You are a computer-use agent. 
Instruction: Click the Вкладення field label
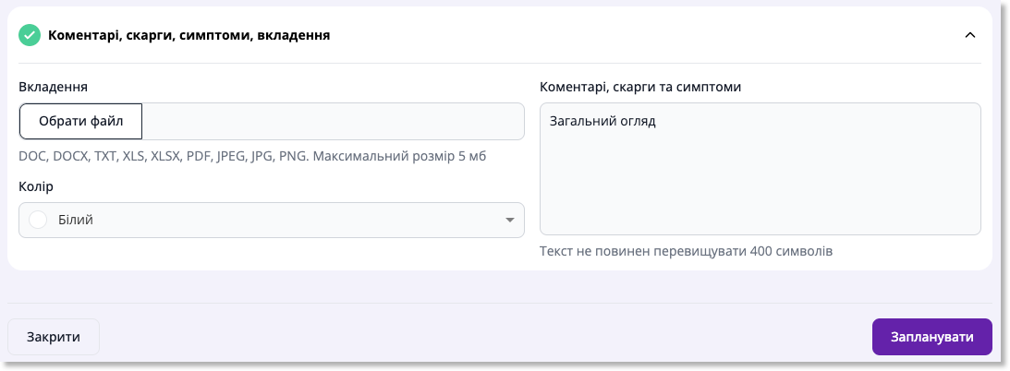[54, 87]
